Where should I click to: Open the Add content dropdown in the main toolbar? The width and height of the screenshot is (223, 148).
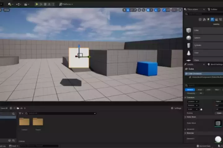coord(11,4)
